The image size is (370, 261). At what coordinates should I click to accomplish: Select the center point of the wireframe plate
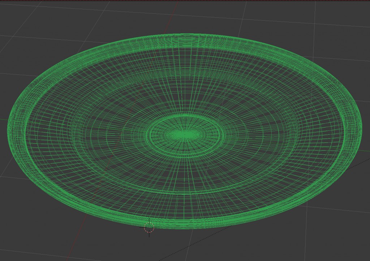(185, 134)
